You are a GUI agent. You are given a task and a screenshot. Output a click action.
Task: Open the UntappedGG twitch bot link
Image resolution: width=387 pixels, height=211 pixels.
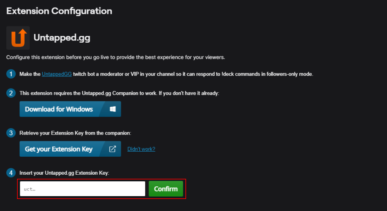click(57, 74)
